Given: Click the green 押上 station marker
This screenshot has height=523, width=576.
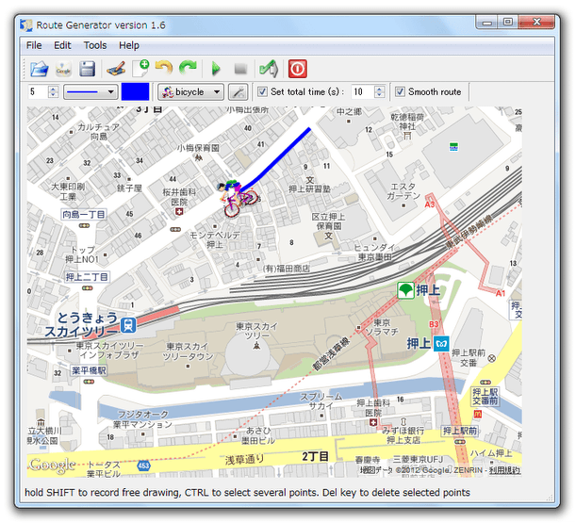Looking at the screenshot, I should coord(406,290).
